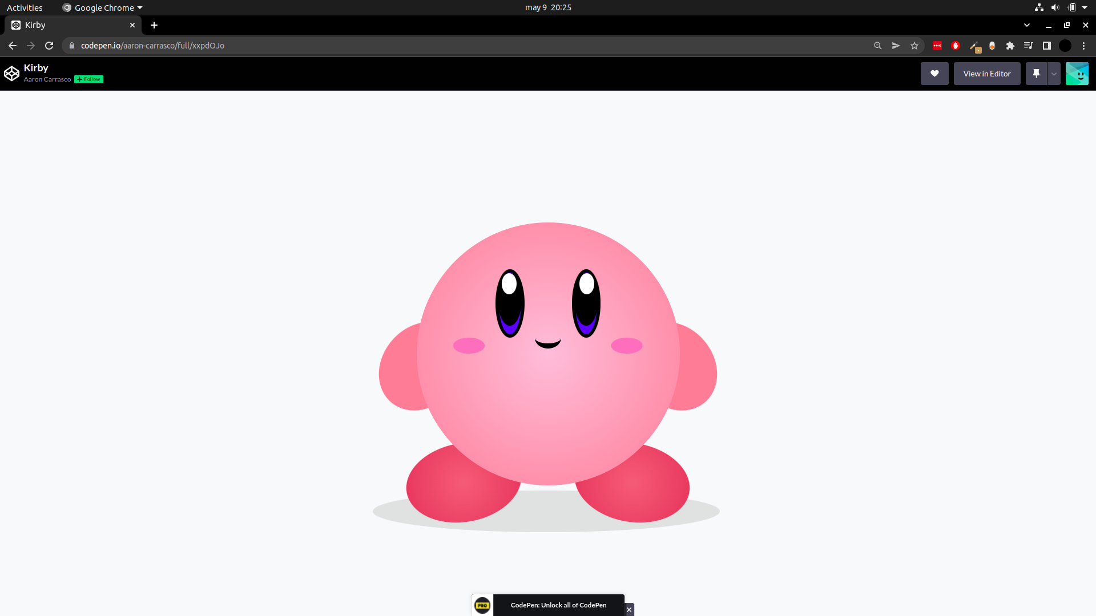This screenshot has height=616, width=1096.
Task: Click the red dotted extension icon
Action: (937, 46)
